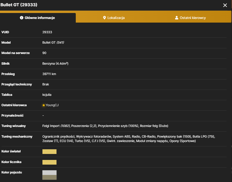The image size is (232, 182).
Task: Open the Ostatni kierowcy tab
Action: (x=190, y=18)
